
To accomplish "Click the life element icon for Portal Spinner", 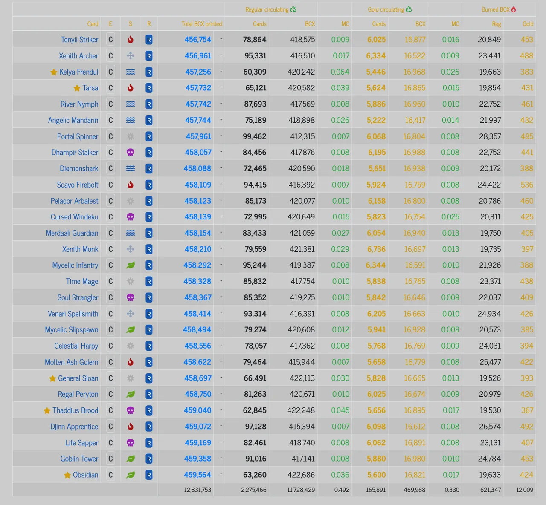I will (131, 136).
